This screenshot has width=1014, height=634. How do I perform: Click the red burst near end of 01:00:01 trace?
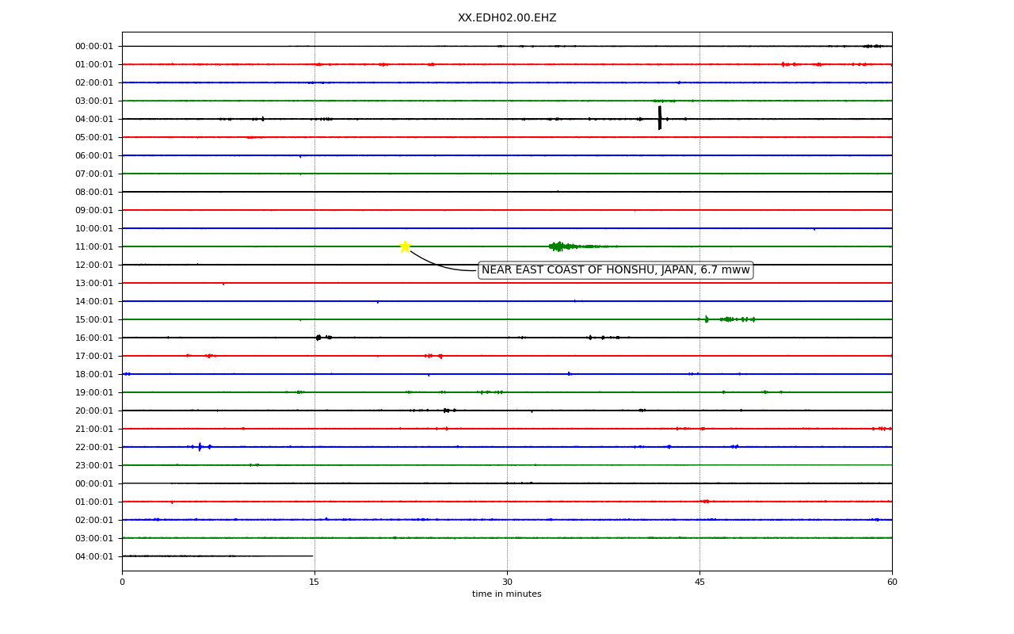pos(802,64)
